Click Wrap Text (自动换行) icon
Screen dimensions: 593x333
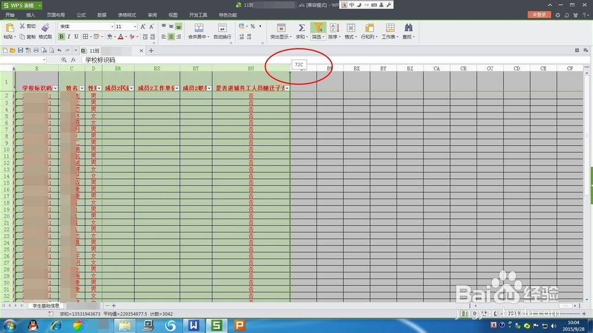pyautogui.click(x=222, y=28)
